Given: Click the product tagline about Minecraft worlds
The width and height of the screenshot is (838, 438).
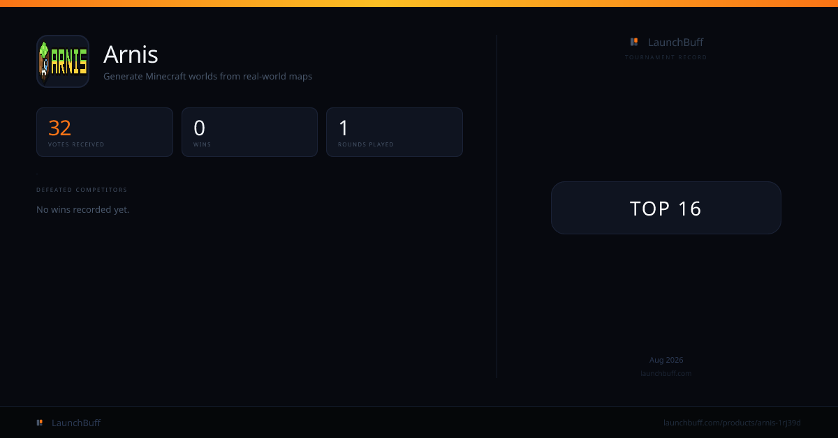Looking at the screenshot, I should (208, 76).
